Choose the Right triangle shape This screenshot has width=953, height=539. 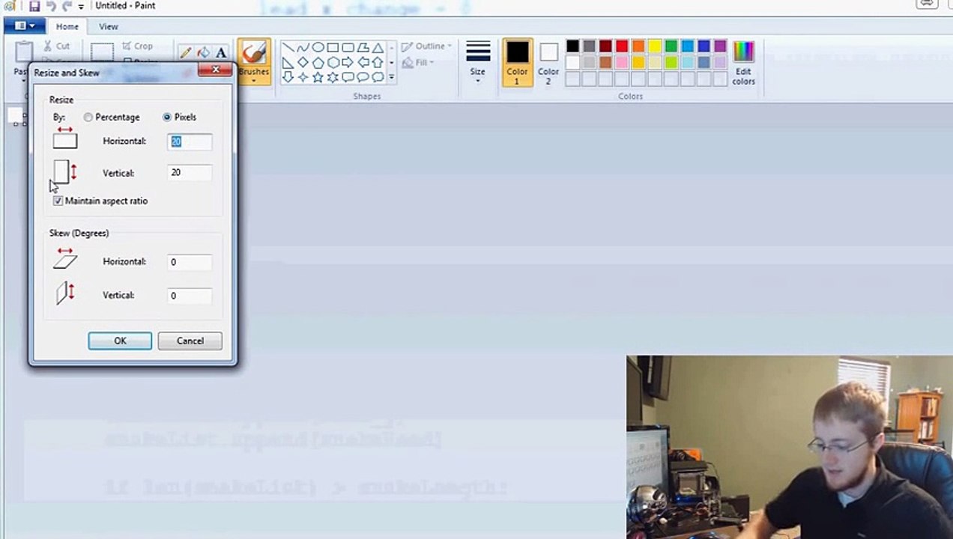[288, 62]
